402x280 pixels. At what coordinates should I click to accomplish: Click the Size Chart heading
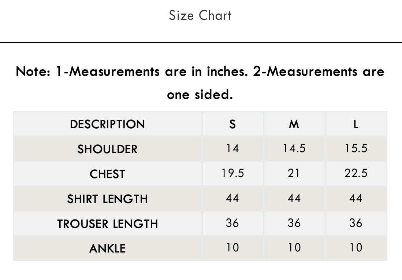click(x=200, y=15)
